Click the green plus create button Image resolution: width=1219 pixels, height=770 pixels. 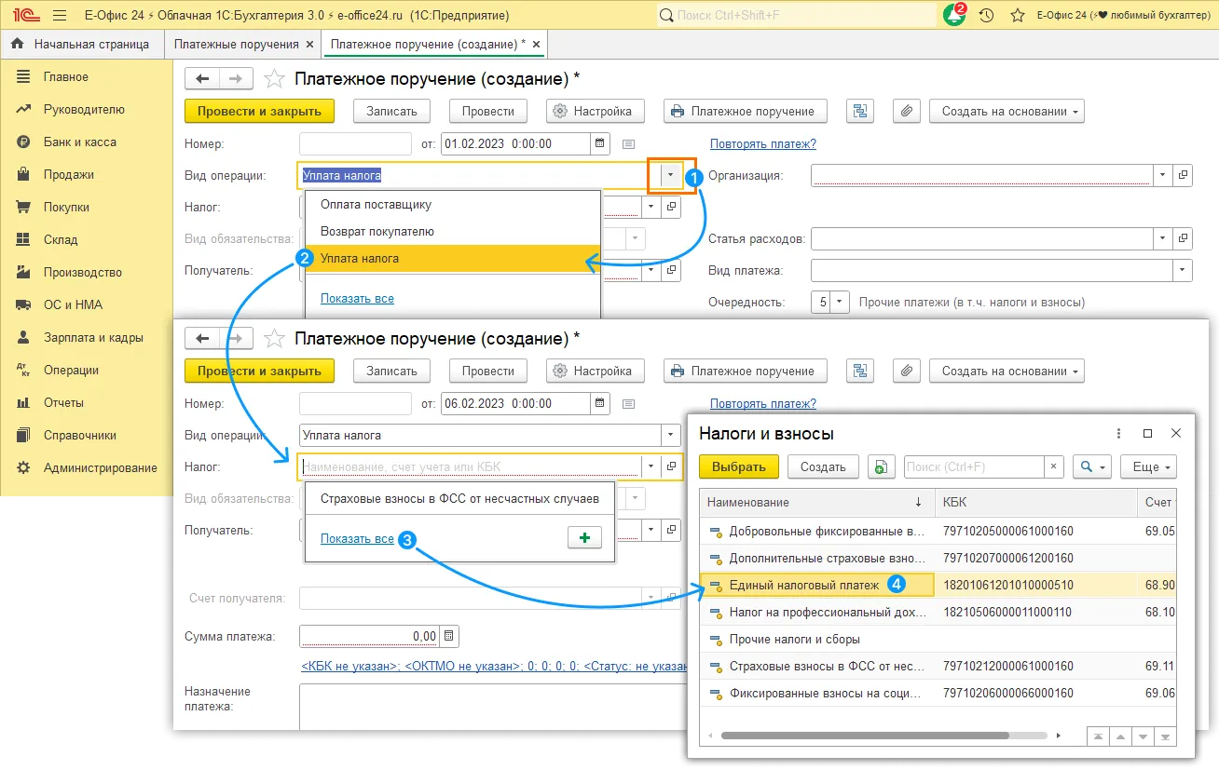[x=585, y=538]
